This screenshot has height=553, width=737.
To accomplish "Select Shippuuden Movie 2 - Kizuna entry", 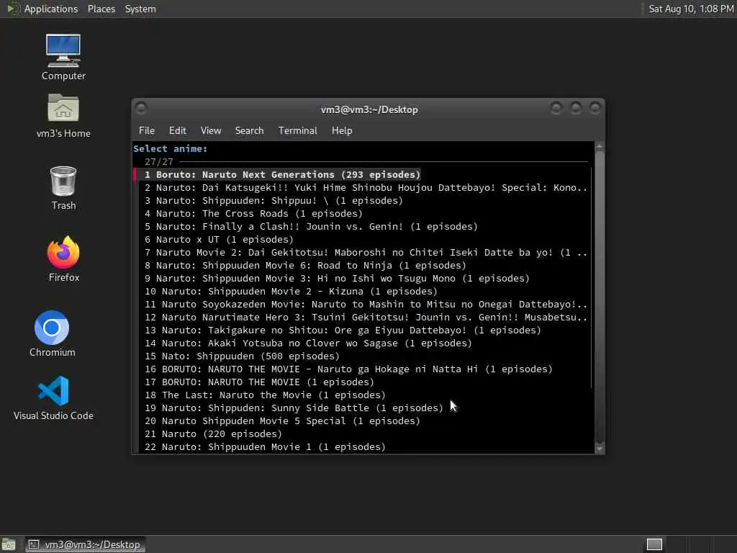I will (291, 291).
